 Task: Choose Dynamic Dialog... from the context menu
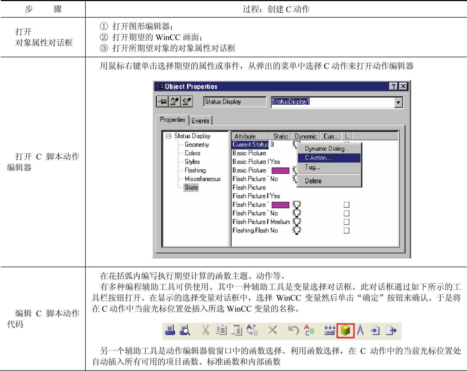click(329, 149)
